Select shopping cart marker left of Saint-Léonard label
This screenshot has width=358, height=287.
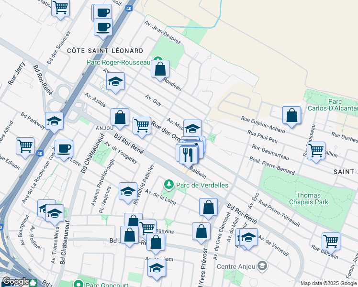click(316, 150)
